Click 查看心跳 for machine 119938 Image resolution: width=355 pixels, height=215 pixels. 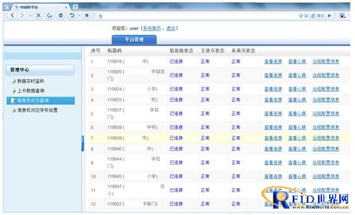297,127
